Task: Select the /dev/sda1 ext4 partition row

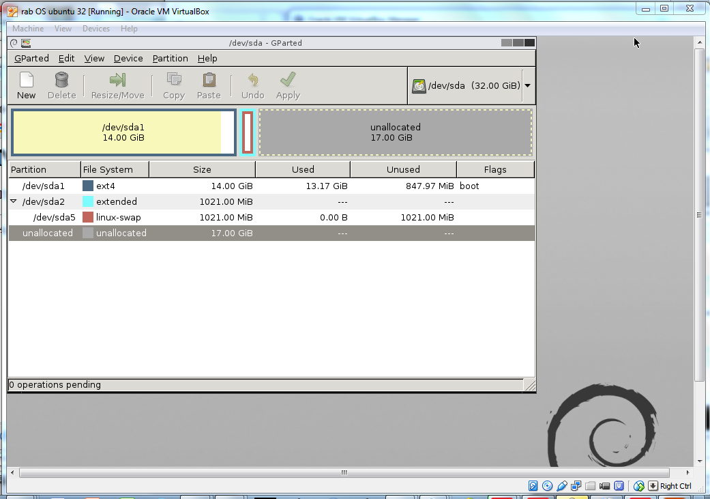Action: click(136, 186)
